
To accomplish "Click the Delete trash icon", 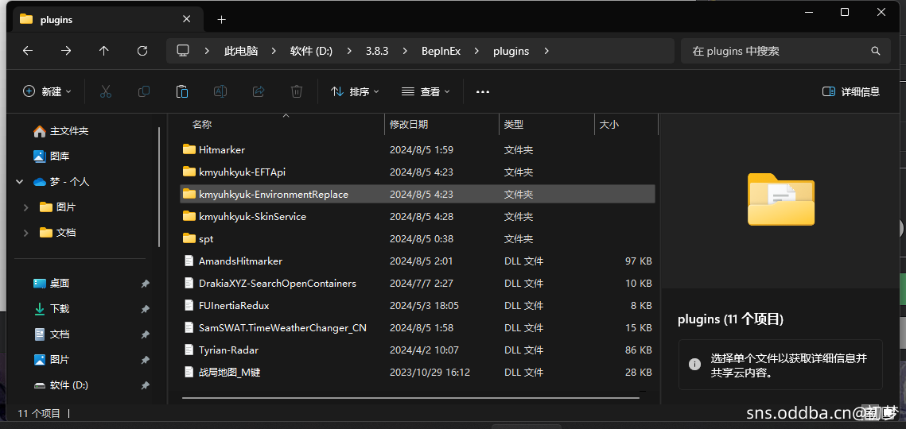I will click(x=297, y=91).
